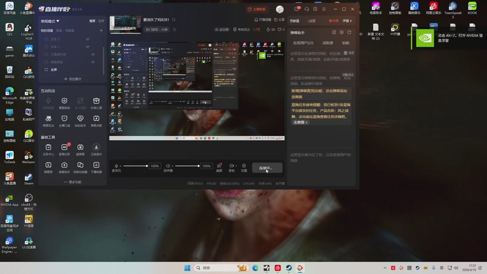Viewport: 487px width, 274px height.
Task: Open 读弹幕 danmaku reader tool
Action: pyautogui.click(x=80, y=149)
